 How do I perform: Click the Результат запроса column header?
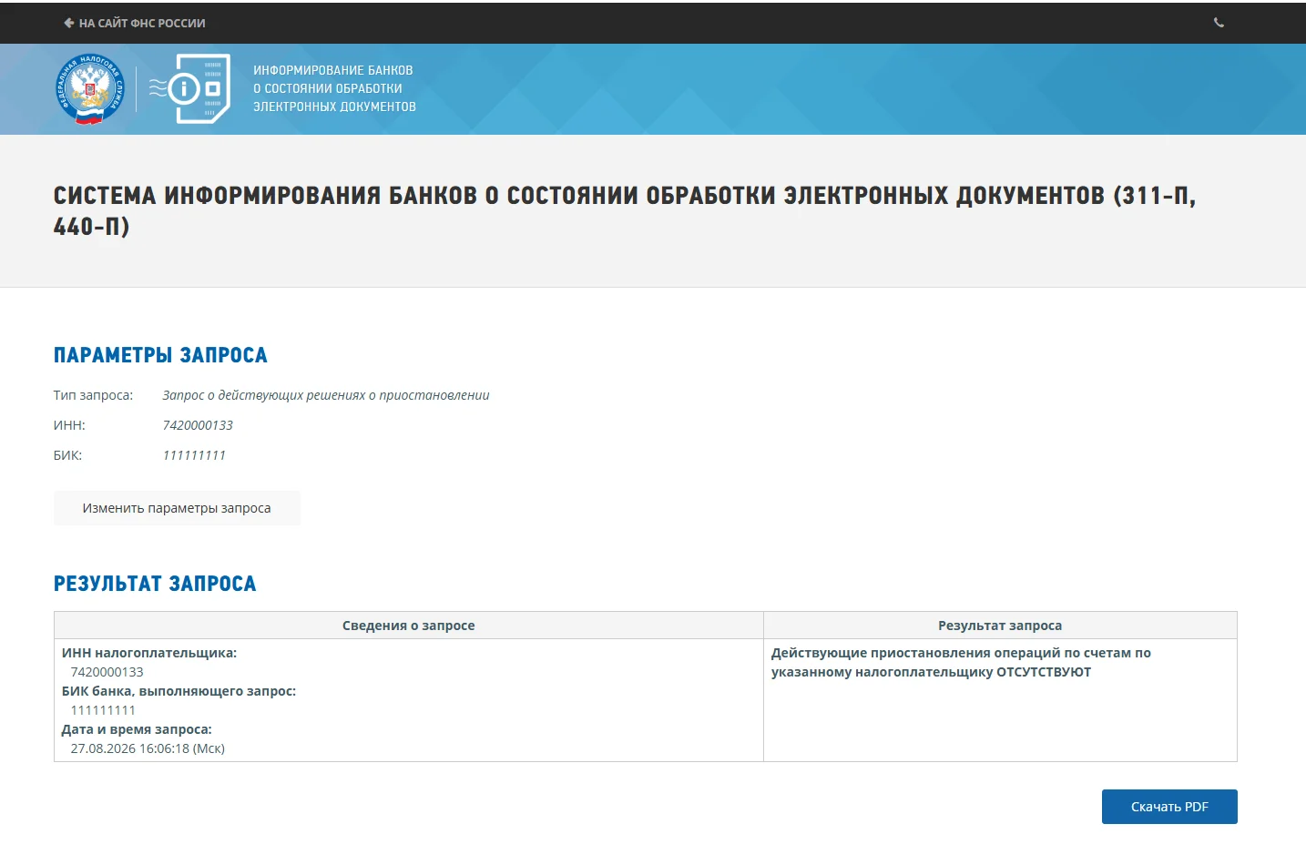pyautogui.click(x=1000, y=626)
